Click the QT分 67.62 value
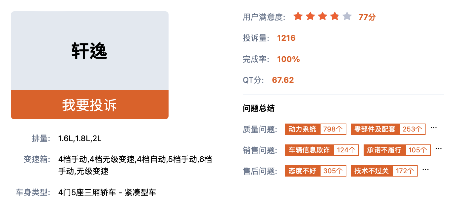The image size is (459, 212). click(283, 80)
